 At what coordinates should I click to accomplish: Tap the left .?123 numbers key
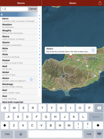click(7, 134)
